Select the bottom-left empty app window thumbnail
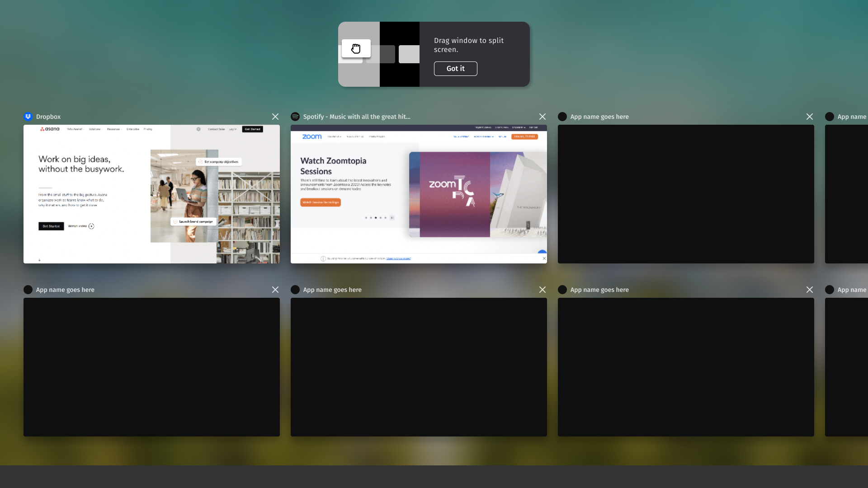Viewport: 868px width, 488px height. [151, 367]
